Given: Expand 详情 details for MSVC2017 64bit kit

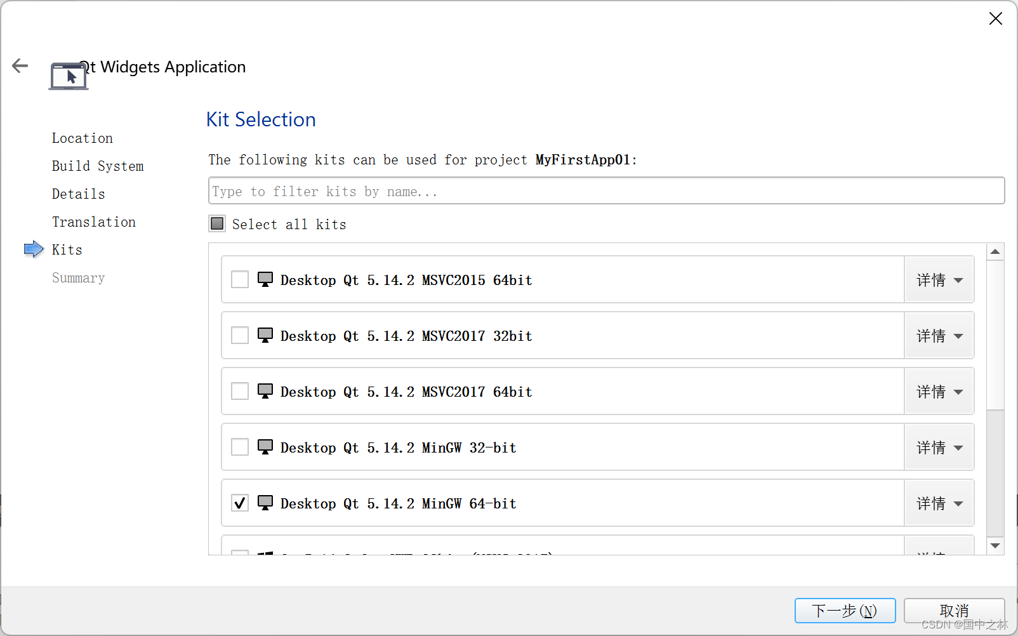Looking at the screenshot, I should click(x=939, y=392).
